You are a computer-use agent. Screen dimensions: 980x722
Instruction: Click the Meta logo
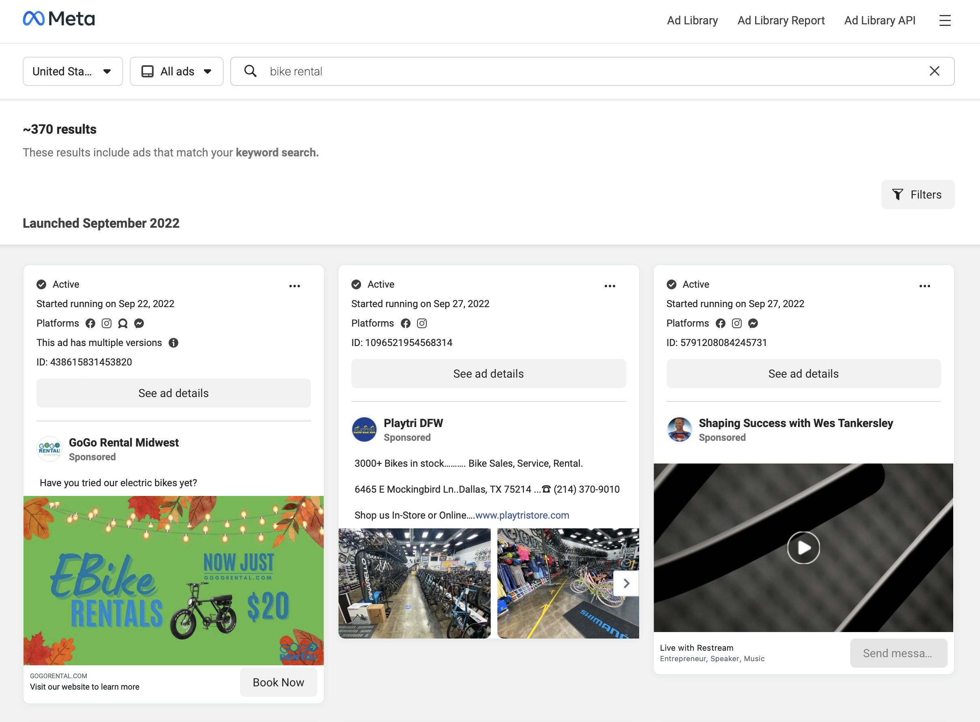pyautogui.click(x=59, y=19)
